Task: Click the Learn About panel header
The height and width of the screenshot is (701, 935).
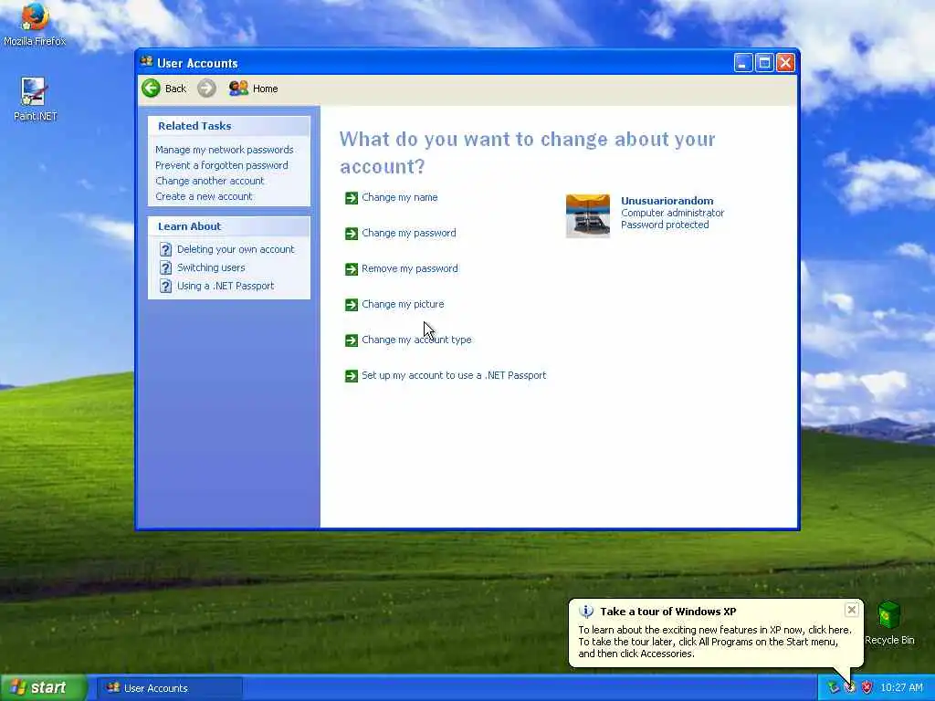Action: pyautogui.click(x=229, y=226)
